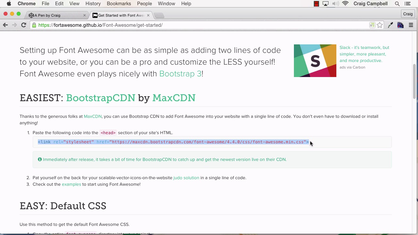Click the EASY: Default CSS heading
The height and width of the screenshot is (235, 418).
point(63,206)
